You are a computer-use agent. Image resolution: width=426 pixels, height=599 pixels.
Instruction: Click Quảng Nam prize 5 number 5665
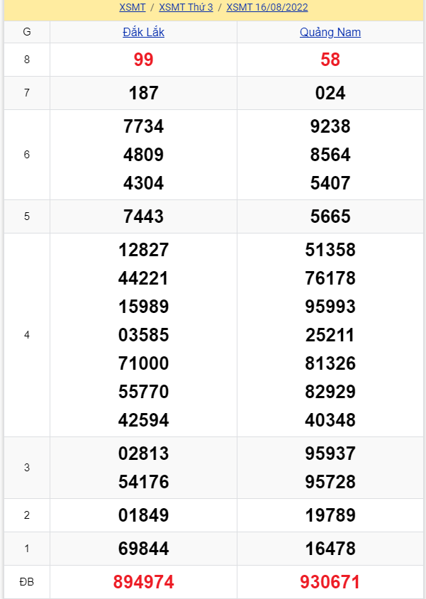pos(330,216)
